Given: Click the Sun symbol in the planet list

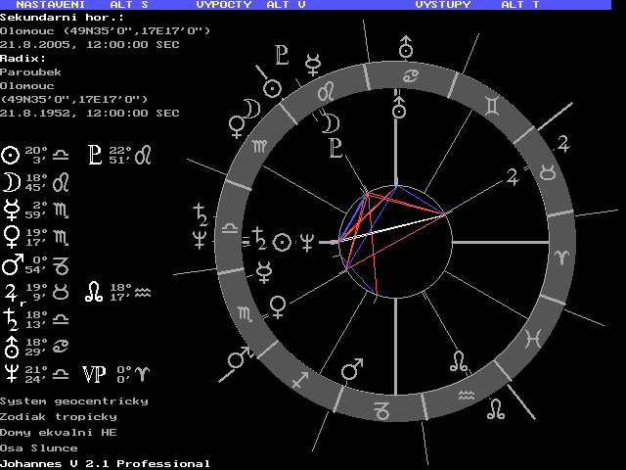Looking at the screenshot, I should tap(11, 155).
